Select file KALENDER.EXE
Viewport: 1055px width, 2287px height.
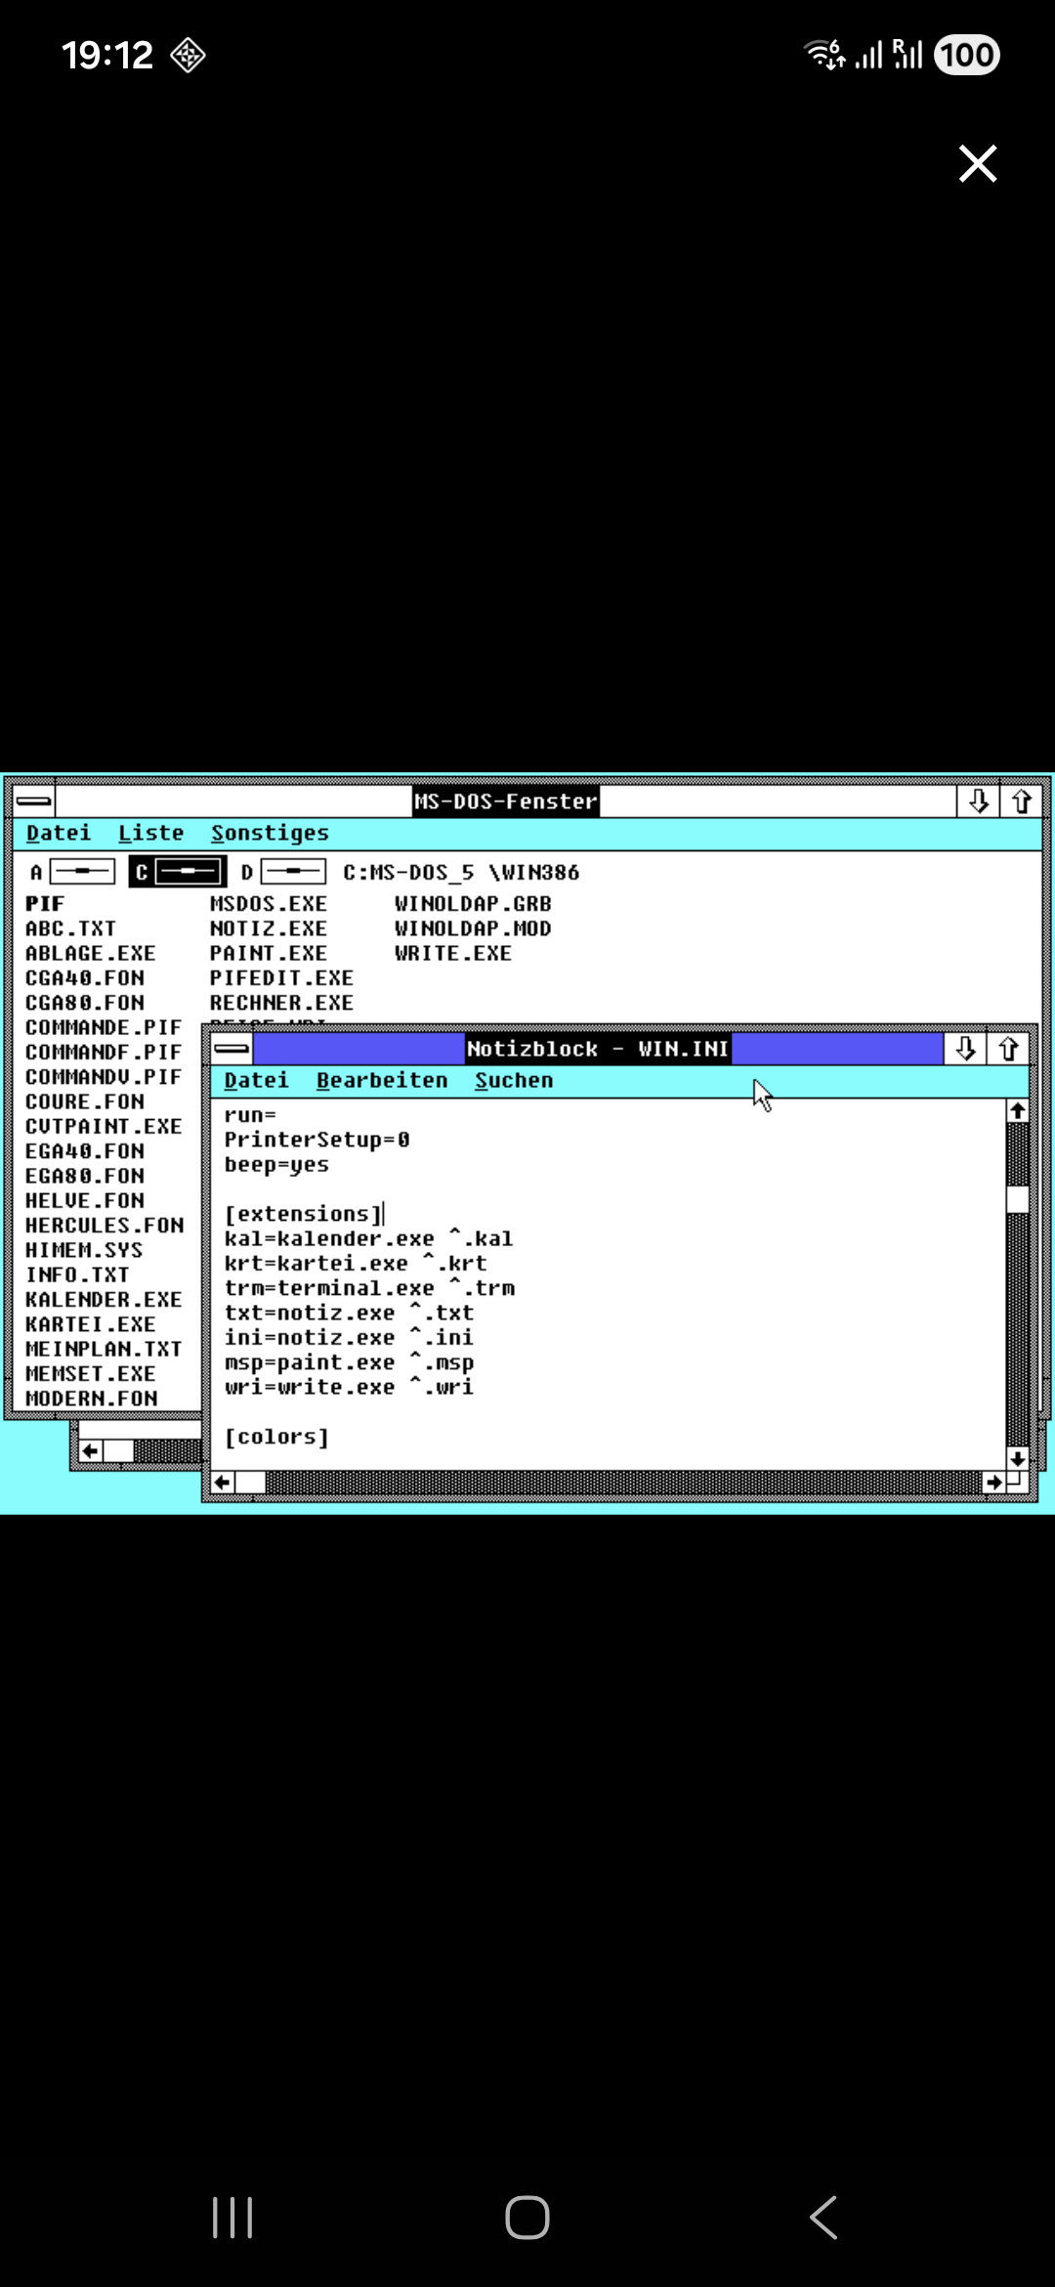click(x=104, y=1300)
